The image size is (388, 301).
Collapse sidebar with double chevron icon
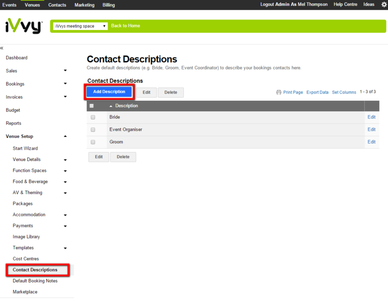pyautogui.click(x=2, y=48)
